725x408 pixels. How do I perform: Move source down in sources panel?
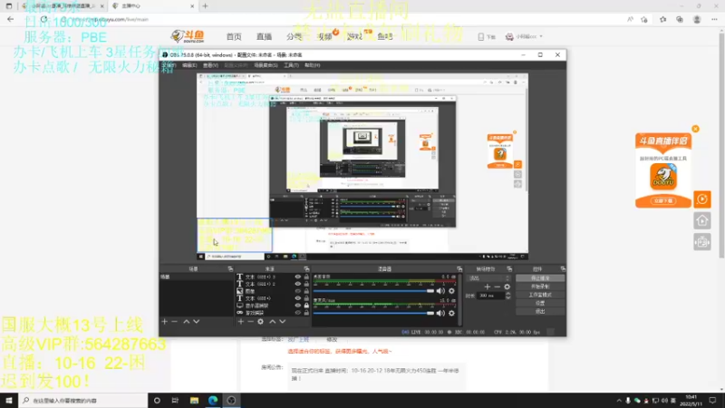point(283,322)
